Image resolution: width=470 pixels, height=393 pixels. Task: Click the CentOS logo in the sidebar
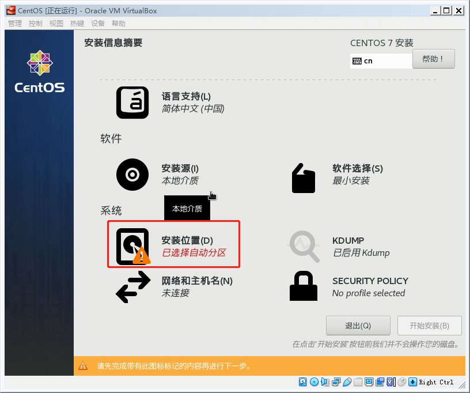click(40, 71)
